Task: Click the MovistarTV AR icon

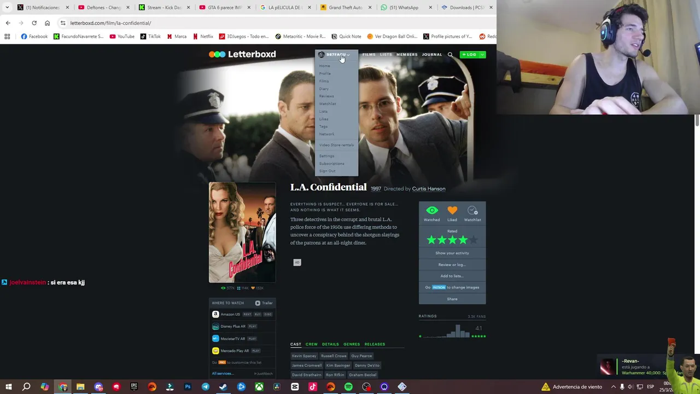Action: point(215,338)
